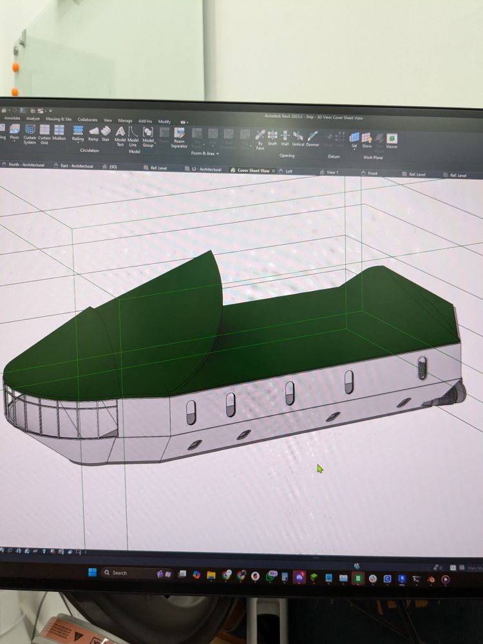Viewport: 483px width, 644px height.
Task: Switch to the East - Architectural view tab
Action: coord(74,166)
